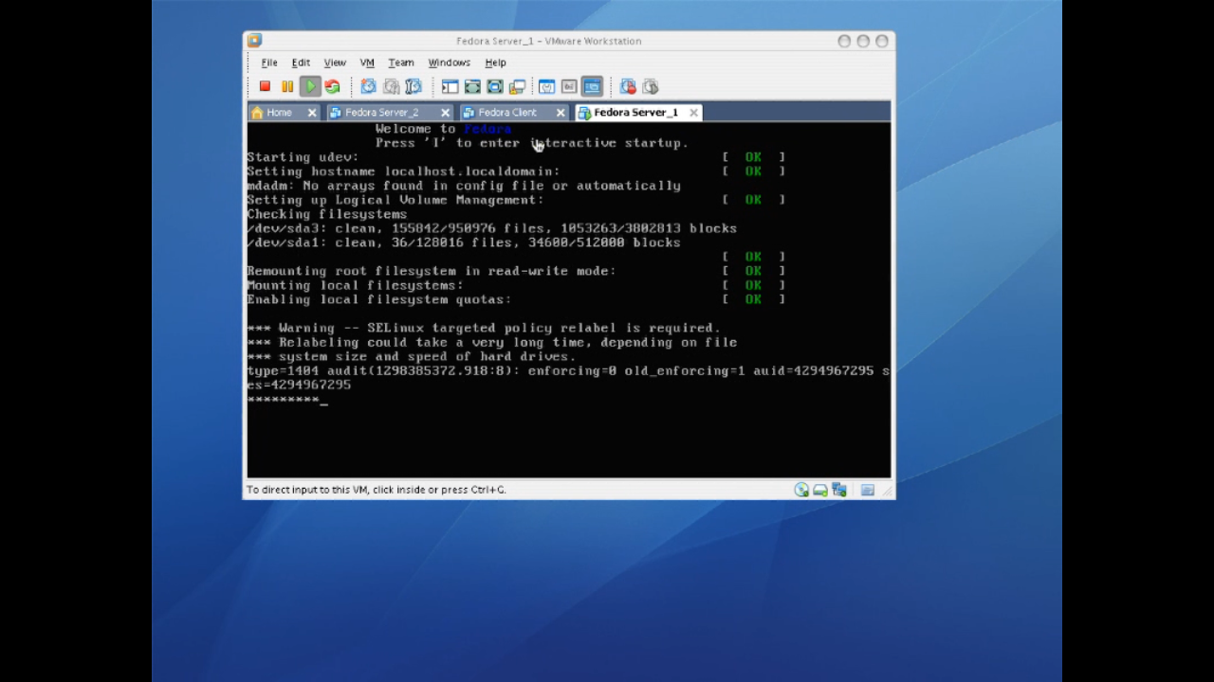Click the summary view toolbar icon
The image size is (1214, 682).
(547, 87)
